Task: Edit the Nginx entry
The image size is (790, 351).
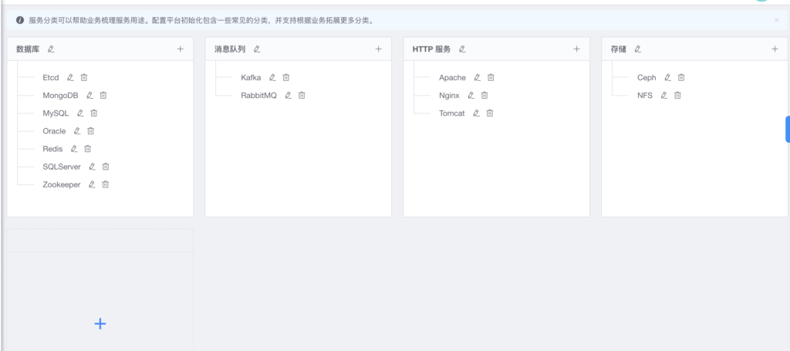Action: point(471,95)
